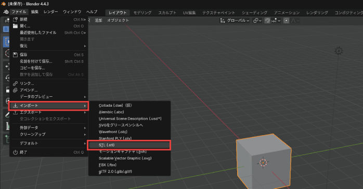This screenshot has height=189, width=363.
Task: Select the light object in viewport
Action: [339, 51]
